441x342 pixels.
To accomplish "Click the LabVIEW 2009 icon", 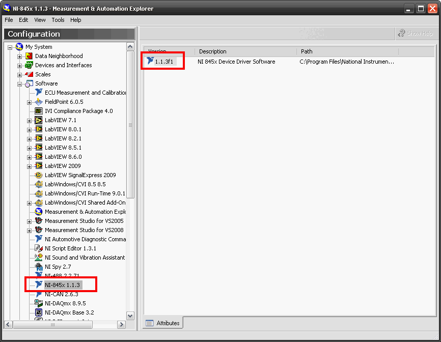I will pyautogui.click(x=39, y=166).
